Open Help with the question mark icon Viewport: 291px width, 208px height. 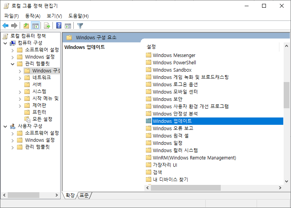(x=59, y=25)
